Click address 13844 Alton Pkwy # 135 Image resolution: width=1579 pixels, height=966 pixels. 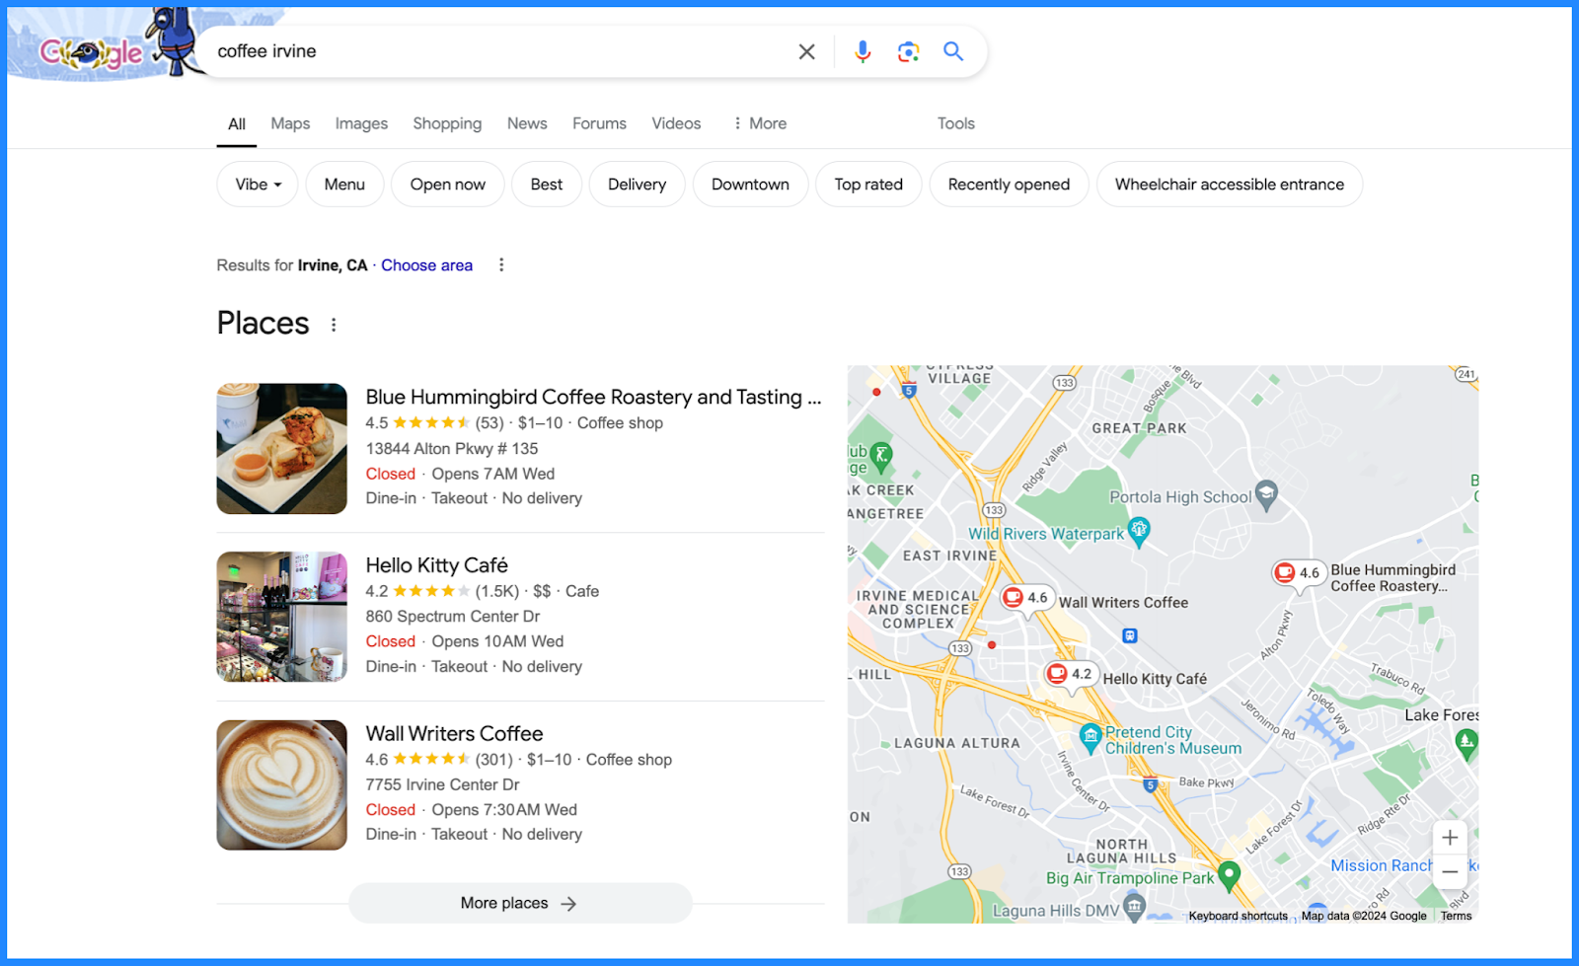click(x=452, y=448)
